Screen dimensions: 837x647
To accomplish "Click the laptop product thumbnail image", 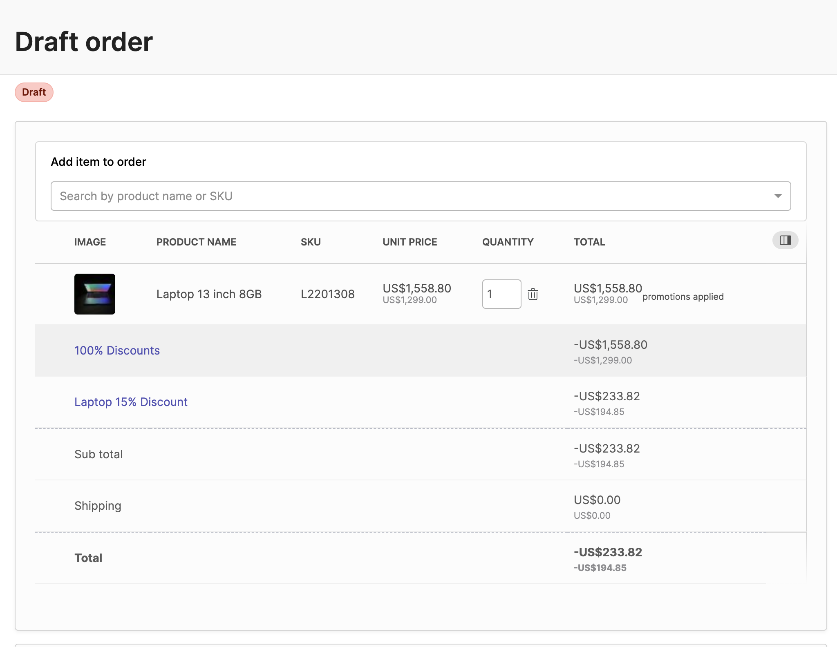I will [x=95, y=294].
